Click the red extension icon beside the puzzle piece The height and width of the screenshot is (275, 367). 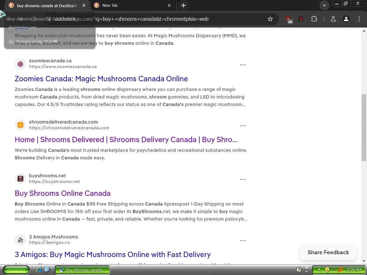[x=301, y=19]
